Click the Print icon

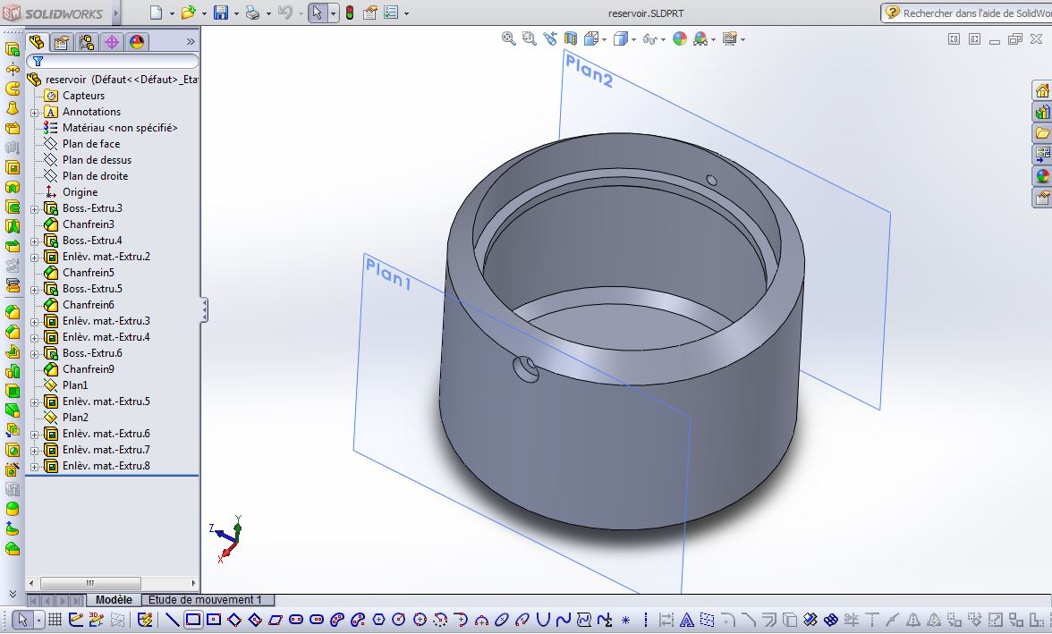tap(253, 13)
